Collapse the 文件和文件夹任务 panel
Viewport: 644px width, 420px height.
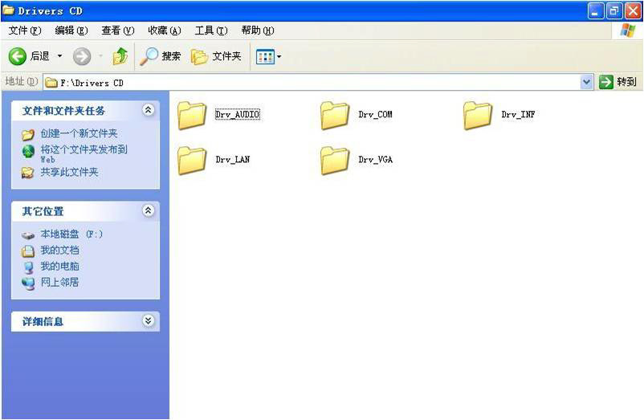[x=148, y=110]
